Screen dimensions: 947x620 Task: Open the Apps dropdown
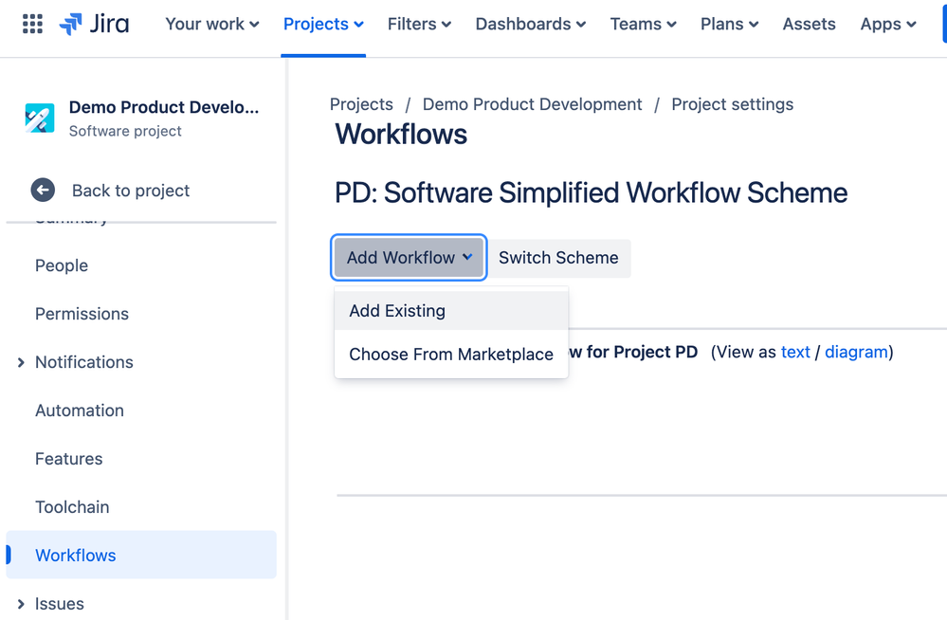pos(888,24)
